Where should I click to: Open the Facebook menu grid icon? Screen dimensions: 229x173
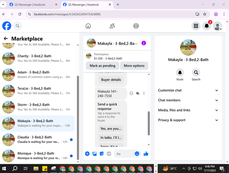tap(196, 26)
